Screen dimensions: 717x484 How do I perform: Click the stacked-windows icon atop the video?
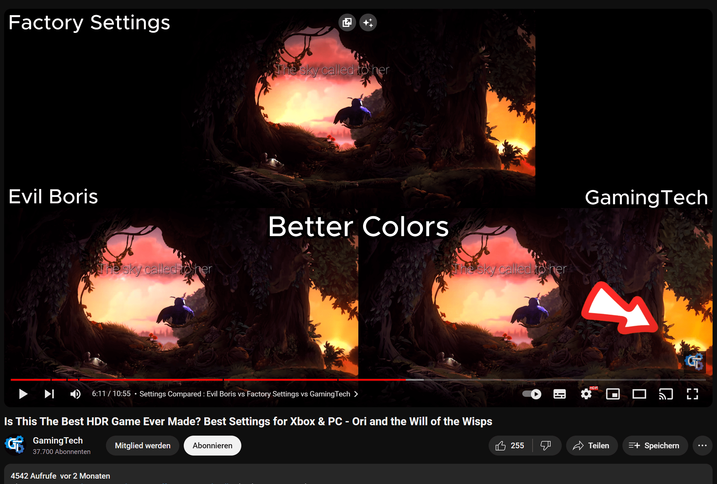[x=347, y=22]
